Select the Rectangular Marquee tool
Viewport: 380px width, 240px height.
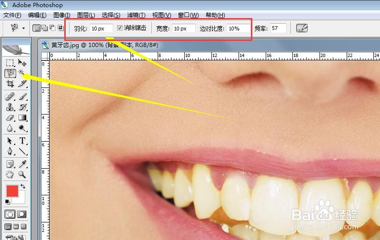point(10,63)
